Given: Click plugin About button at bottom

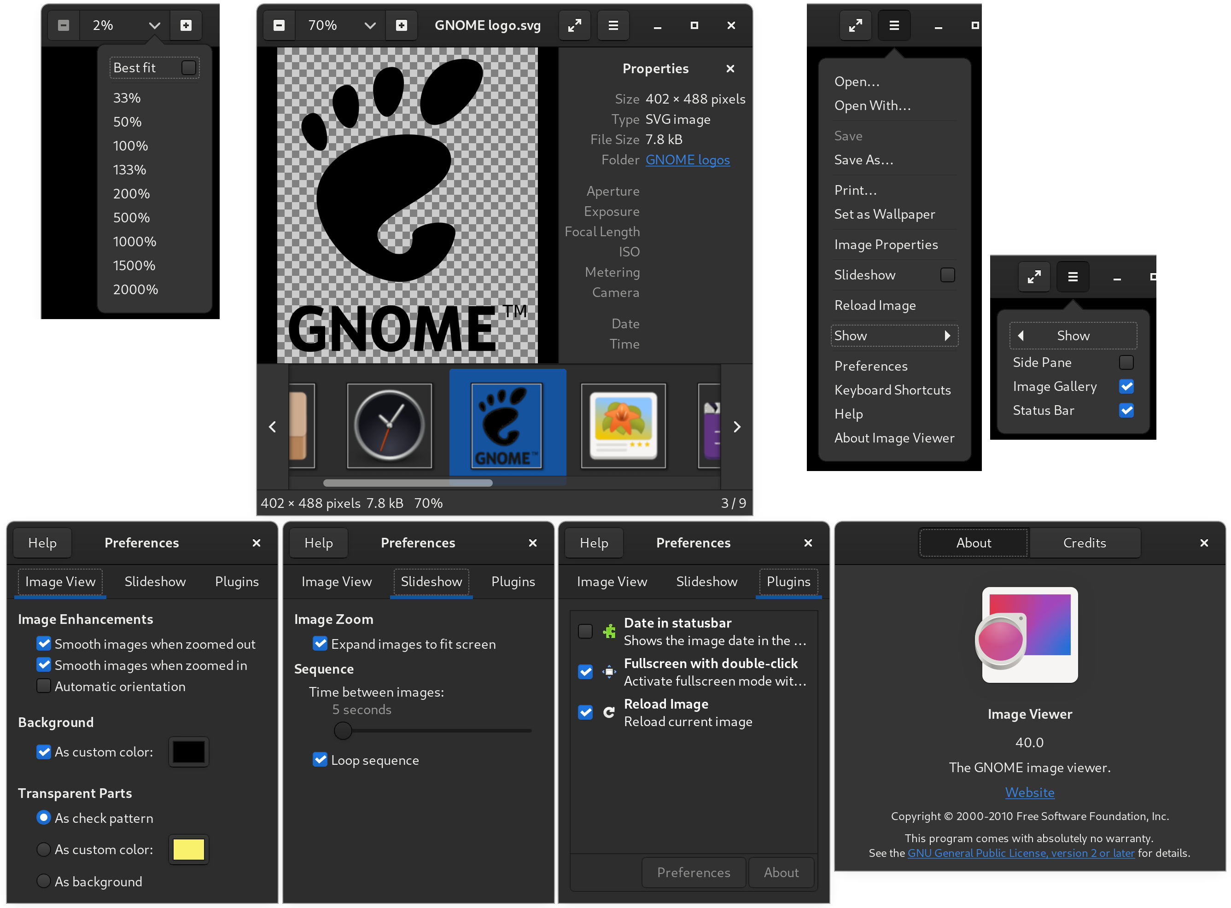Looking at the screenshot, I should (x=781, y=872).
